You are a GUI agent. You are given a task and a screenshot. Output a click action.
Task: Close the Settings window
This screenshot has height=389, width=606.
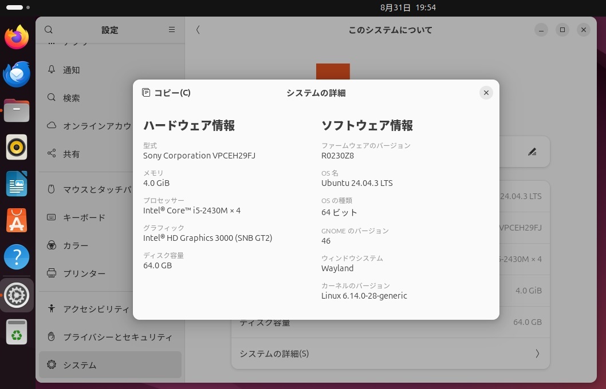tap(584, 30)
